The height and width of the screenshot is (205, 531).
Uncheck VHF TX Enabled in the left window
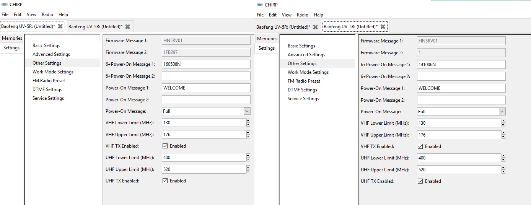click(165, 146)
